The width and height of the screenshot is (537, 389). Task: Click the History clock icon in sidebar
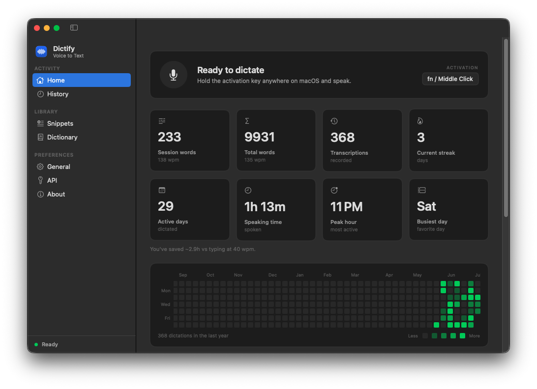click(40, 94)
